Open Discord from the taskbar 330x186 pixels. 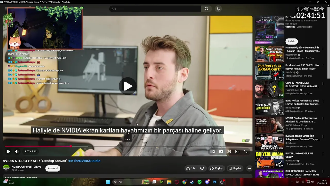[x=207, y=182]
